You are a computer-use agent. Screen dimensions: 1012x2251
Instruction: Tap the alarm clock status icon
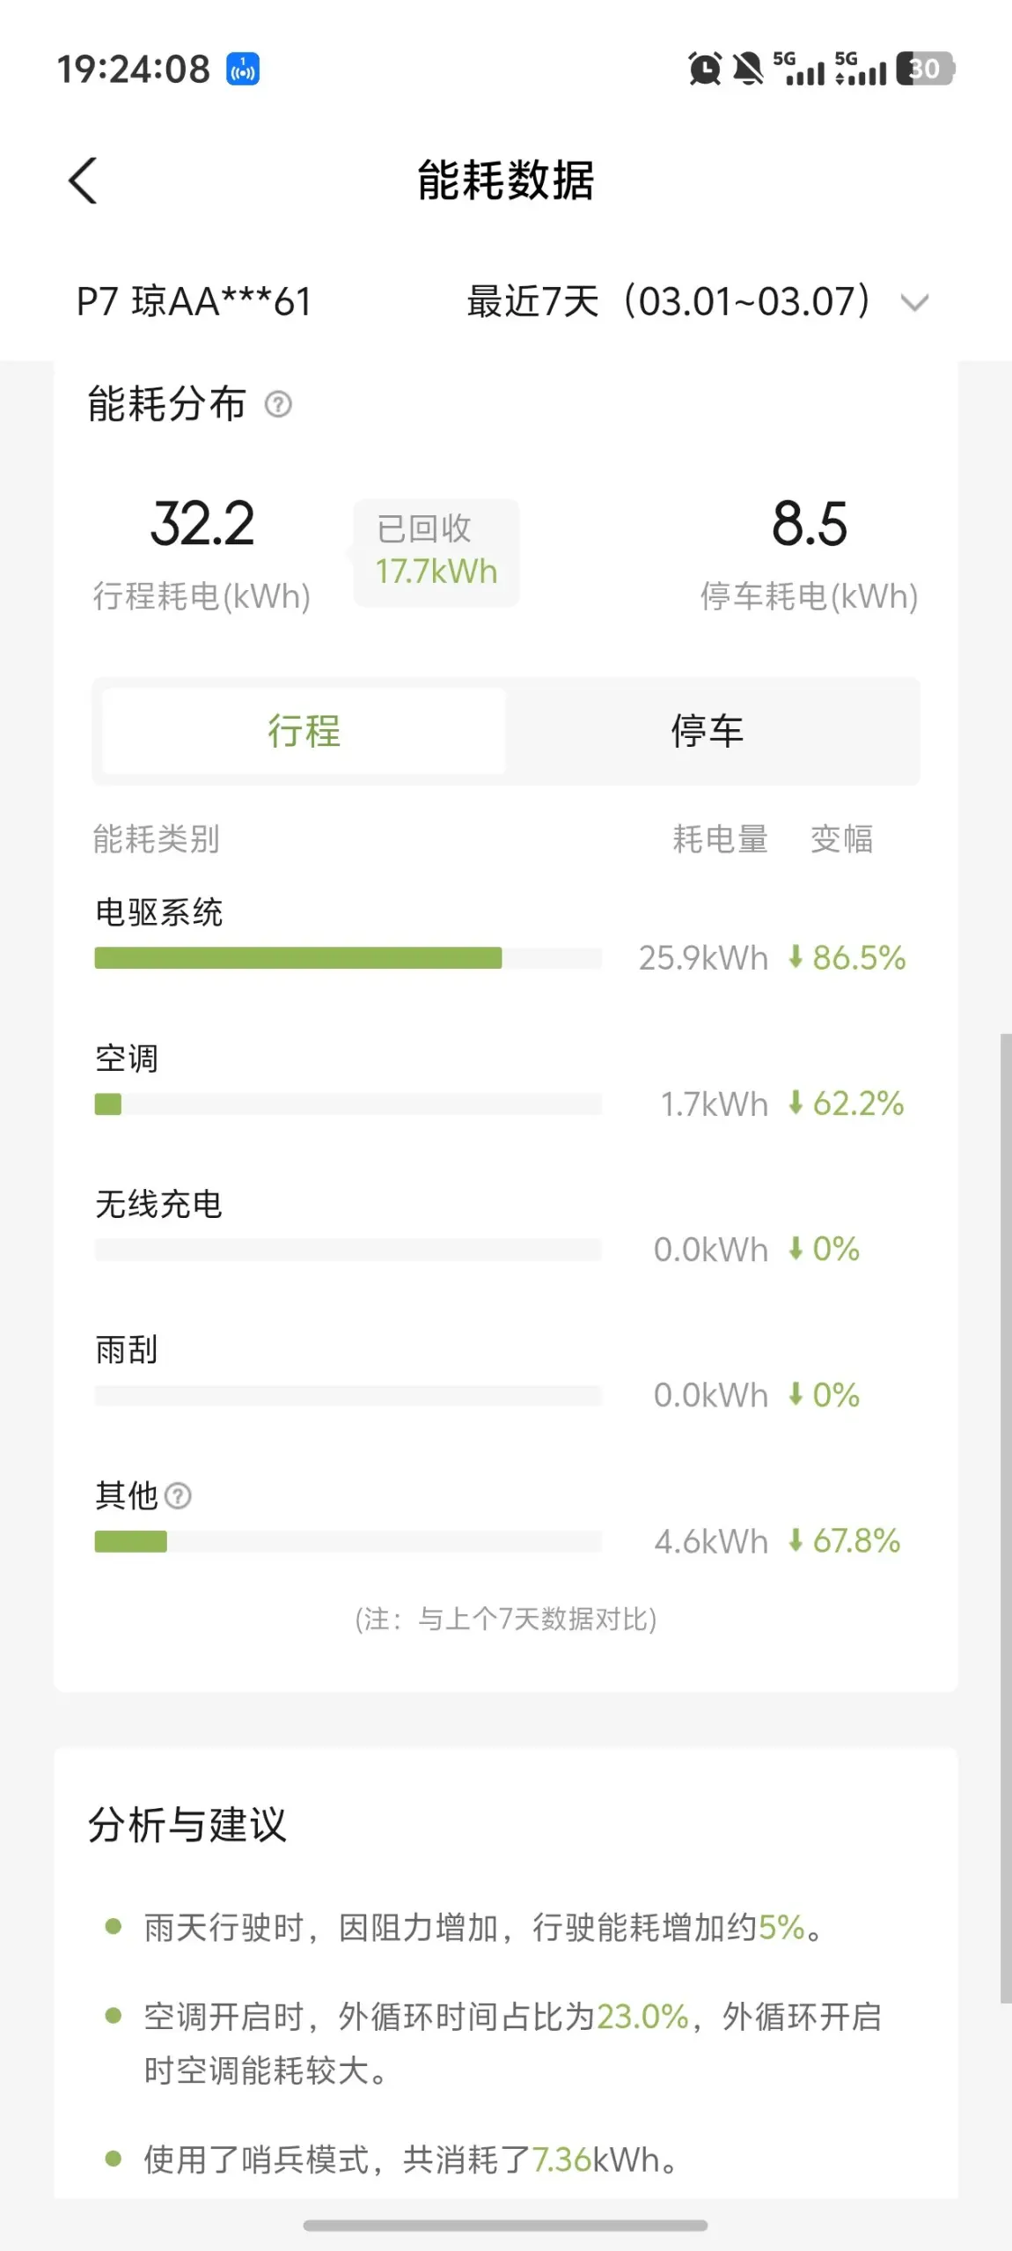[704, 69]
